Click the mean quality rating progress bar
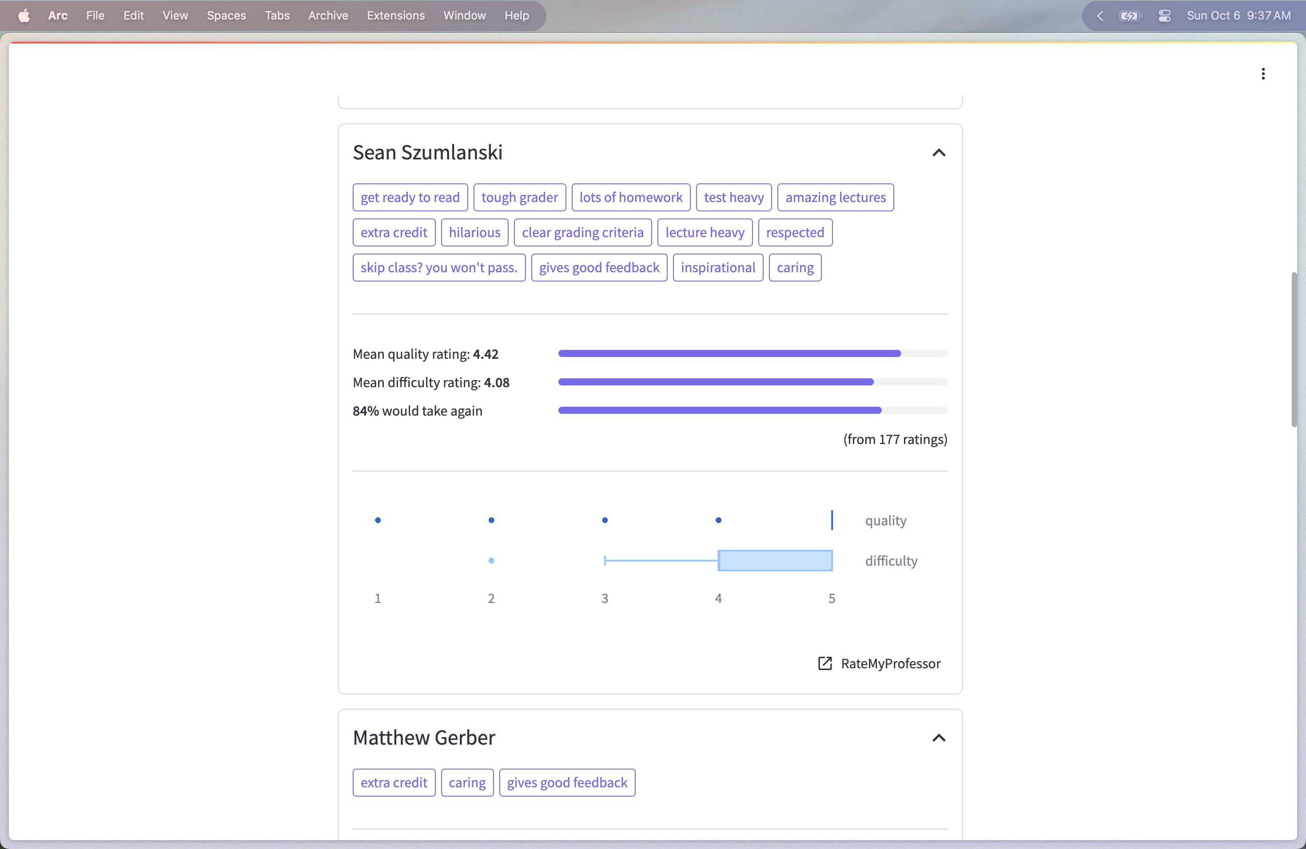This screenshot has width=1306, height=849. [x=753, y=354]
